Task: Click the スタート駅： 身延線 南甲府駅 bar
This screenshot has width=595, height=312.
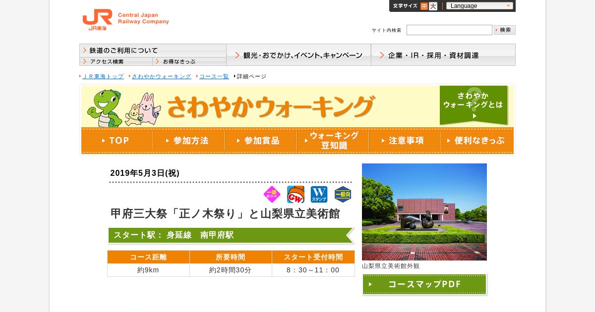Action: tap(231, 235)
